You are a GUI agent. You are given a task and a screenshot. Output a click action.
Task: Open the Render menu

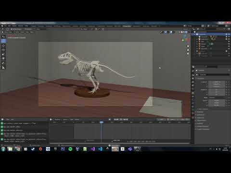[14, 26]
